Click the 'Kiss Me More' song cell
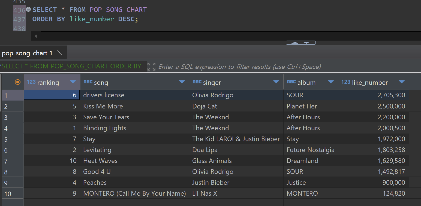The height and width of the screenshot is (206, 421). pos(135,106)
